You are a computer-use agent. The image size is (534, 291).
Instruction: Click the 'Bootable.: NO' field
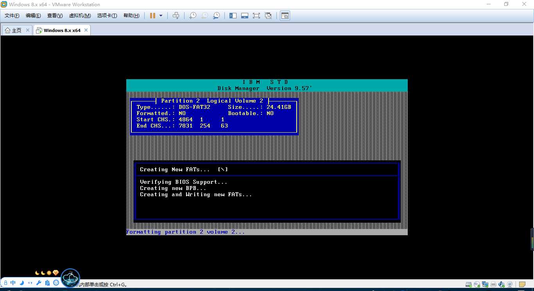251,114
